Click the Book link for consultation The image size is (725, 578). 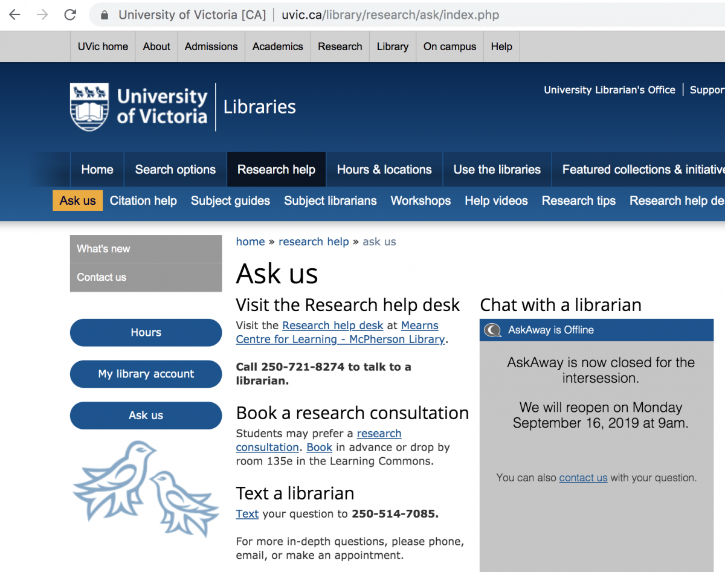(319, 448)
